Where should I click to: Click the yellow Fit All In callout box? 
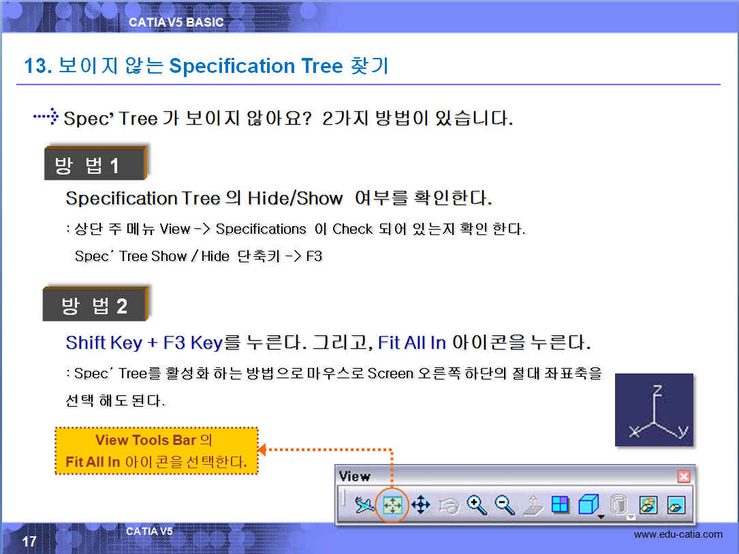[x=156, y=450]
